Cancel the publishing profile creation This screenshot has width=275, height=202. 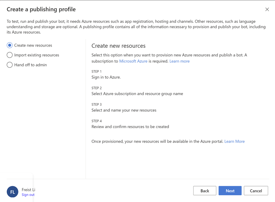(256, 191)
